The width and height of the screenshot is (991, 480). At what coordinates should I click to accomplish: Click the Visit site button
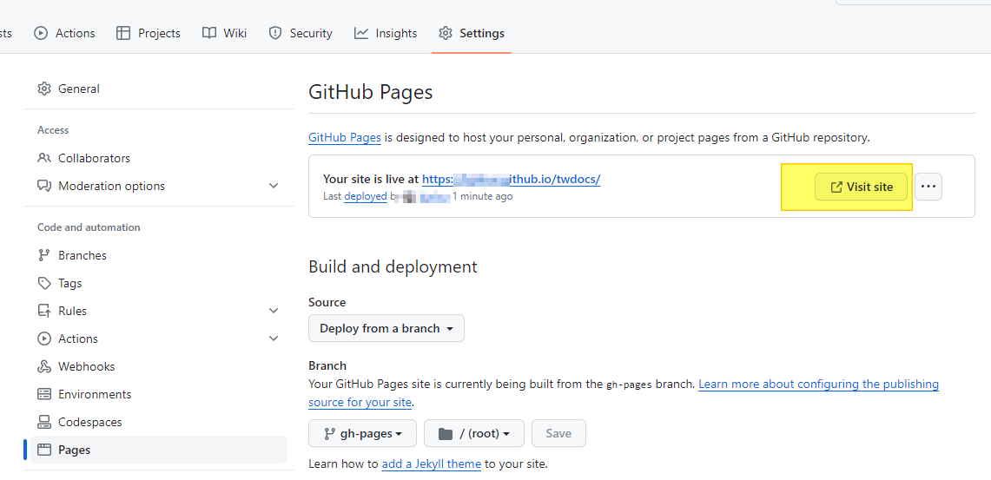(861, 187)
